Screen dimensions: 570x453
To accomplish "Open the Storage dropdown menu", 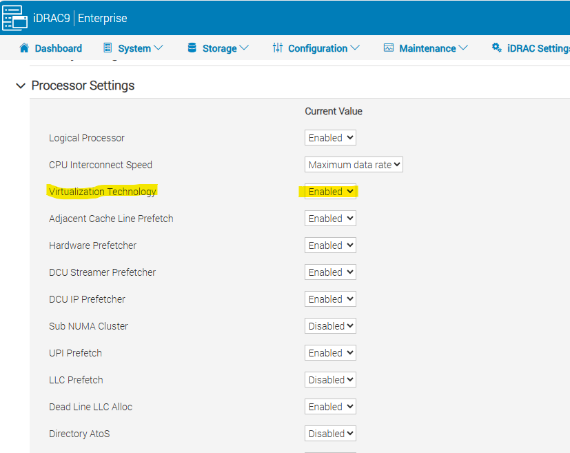I will pyautogui.click(x=218, y=48).
